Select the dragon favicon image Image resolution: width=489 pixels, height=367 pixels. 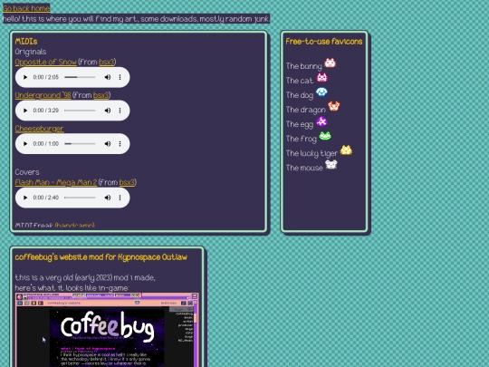coord(333,106)
